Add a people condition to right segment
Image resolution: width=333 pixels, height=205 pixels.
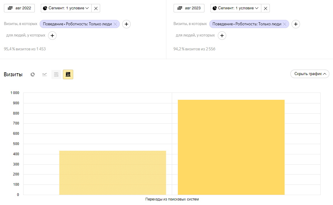tap(222, 36)
